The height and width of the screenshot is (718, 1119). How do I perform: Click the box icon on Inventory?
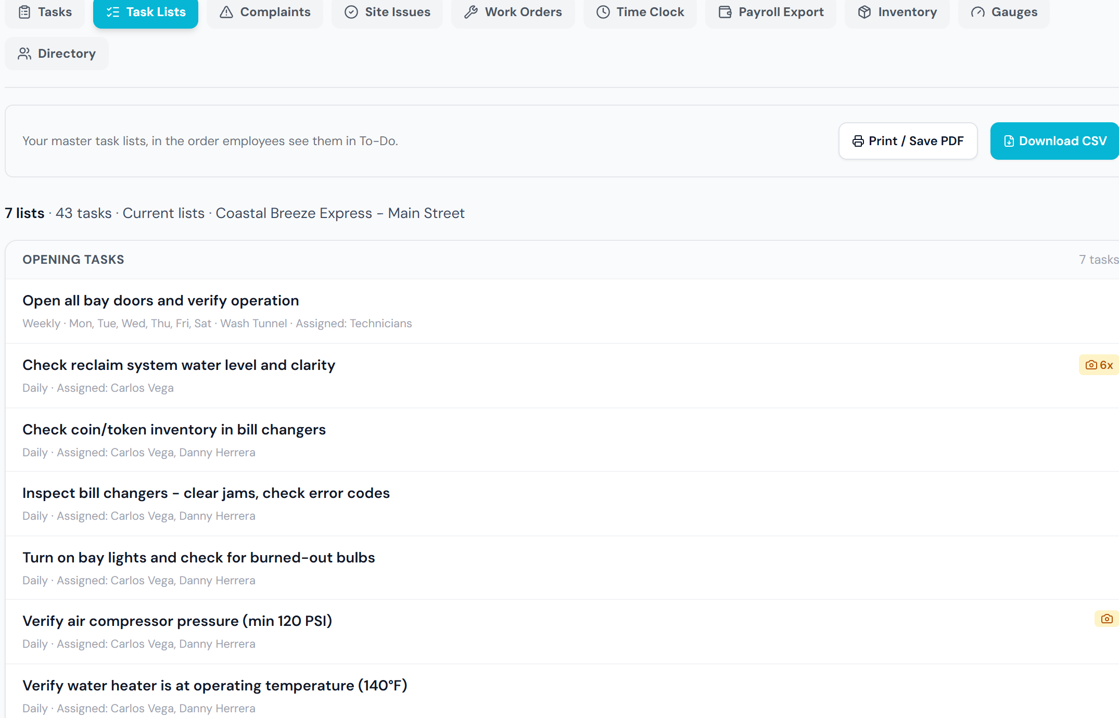(864, 12)
